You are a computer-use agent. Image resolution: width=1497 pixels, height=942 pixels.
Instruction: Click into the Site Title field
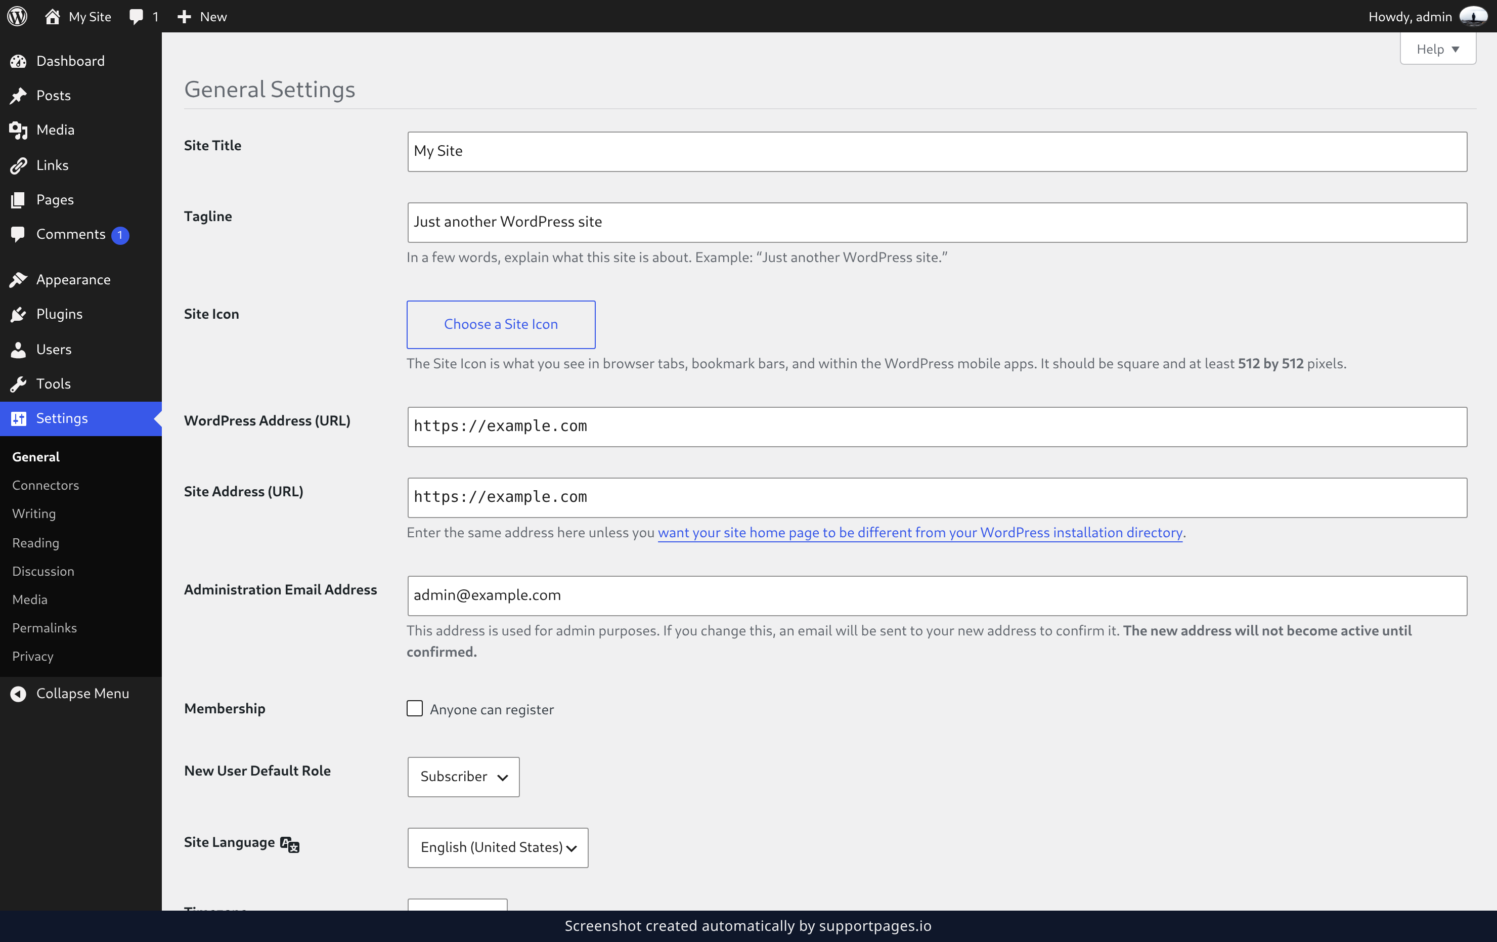[937, 151]
